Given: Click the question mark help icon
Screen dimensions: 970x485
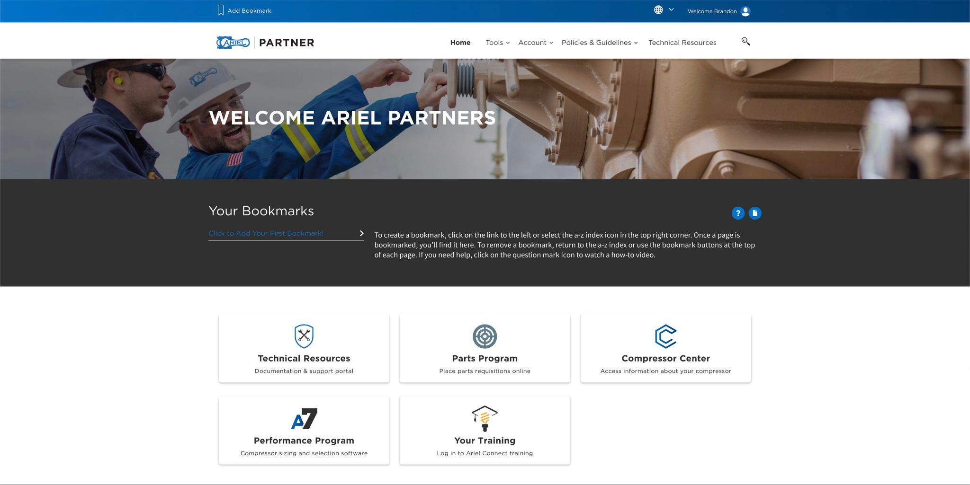Looking at the screenshot, I should pyautogui.click(x=738, y=213).
